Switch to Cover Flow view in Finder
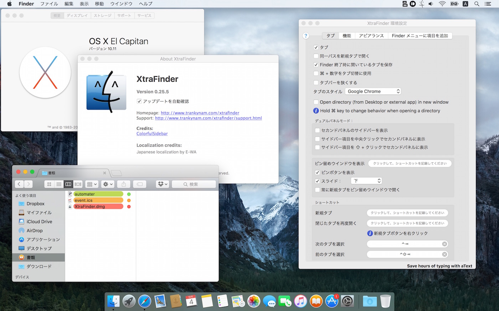Image resolution: width=499 pixels, height=311 pixels. click(78, 184)
